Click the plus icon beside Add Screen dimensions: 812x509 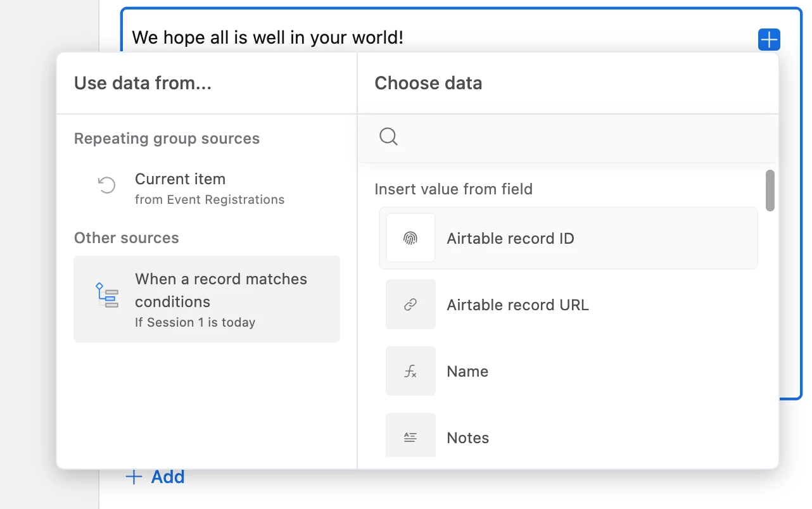tap(134, 477)
